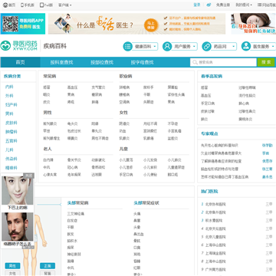
Task: Open 儿科 in disease categories
Action: tap(9, 150)
